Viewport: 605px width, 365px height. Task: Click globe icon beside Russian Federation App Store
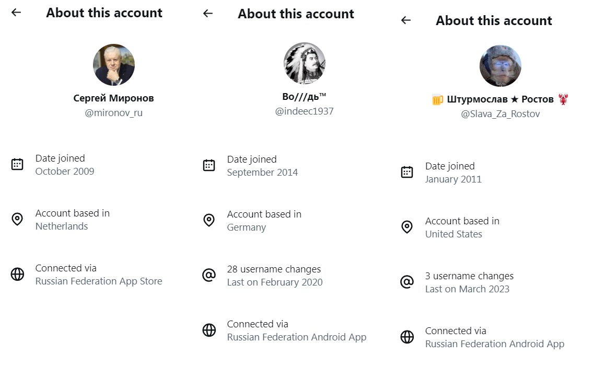(17, 274)
